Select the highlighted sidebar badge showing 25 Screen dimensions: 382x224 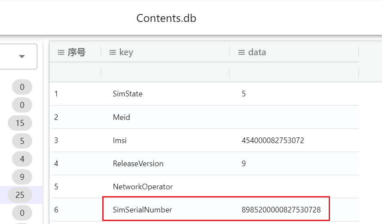[x=20, y=195]
